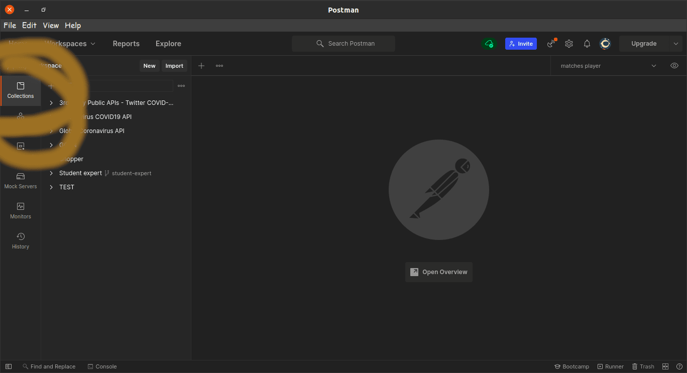Open the Monitors sidebar panel
This screenshot has width=687, height=373.
tap(21, 211)
